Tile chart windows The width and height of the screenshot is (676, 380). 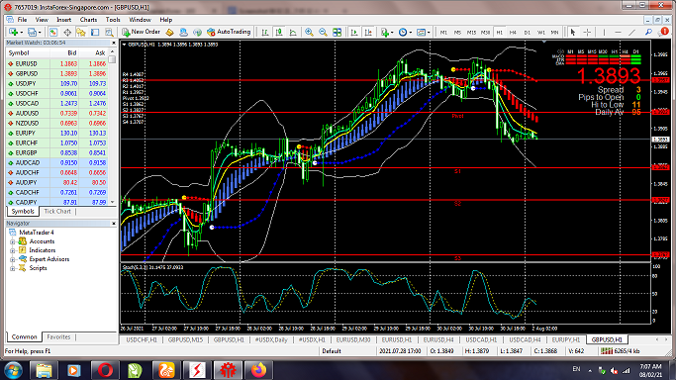pyautogui.click(x=338, y=32)
